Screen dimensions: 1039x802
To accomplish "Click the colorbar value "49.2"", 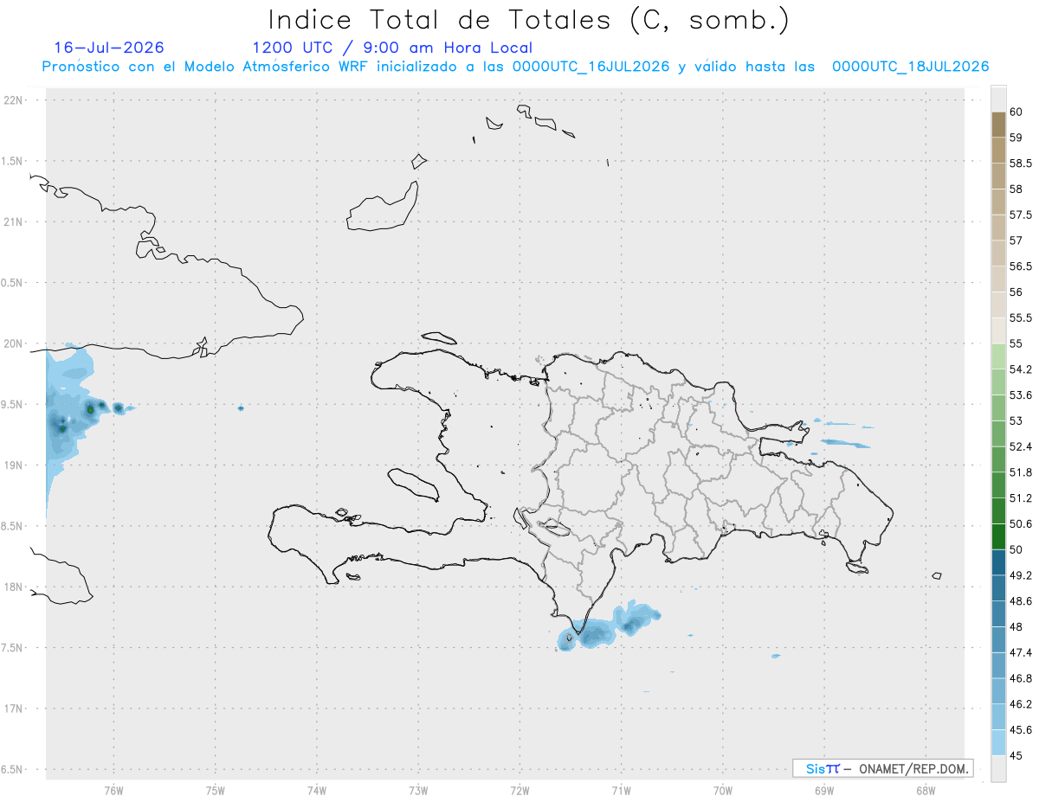I will pos(1021,575).
